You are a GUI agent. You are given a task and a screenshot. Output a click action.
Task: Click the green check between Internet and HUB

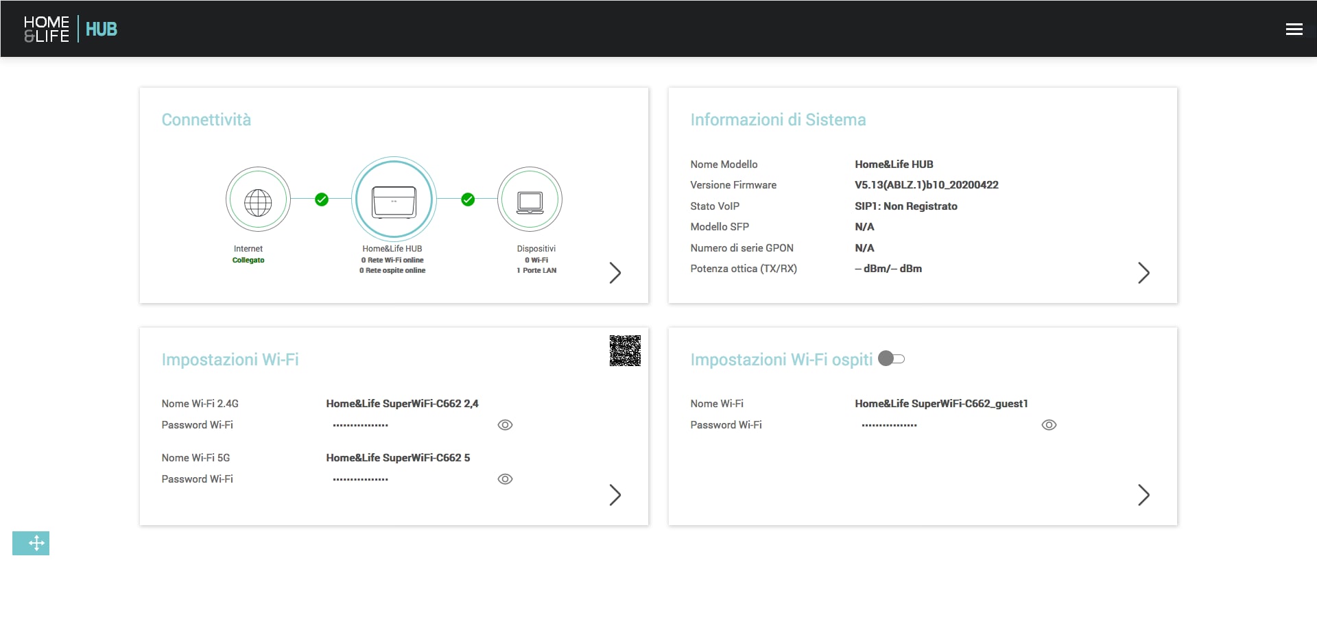[322, 199]
